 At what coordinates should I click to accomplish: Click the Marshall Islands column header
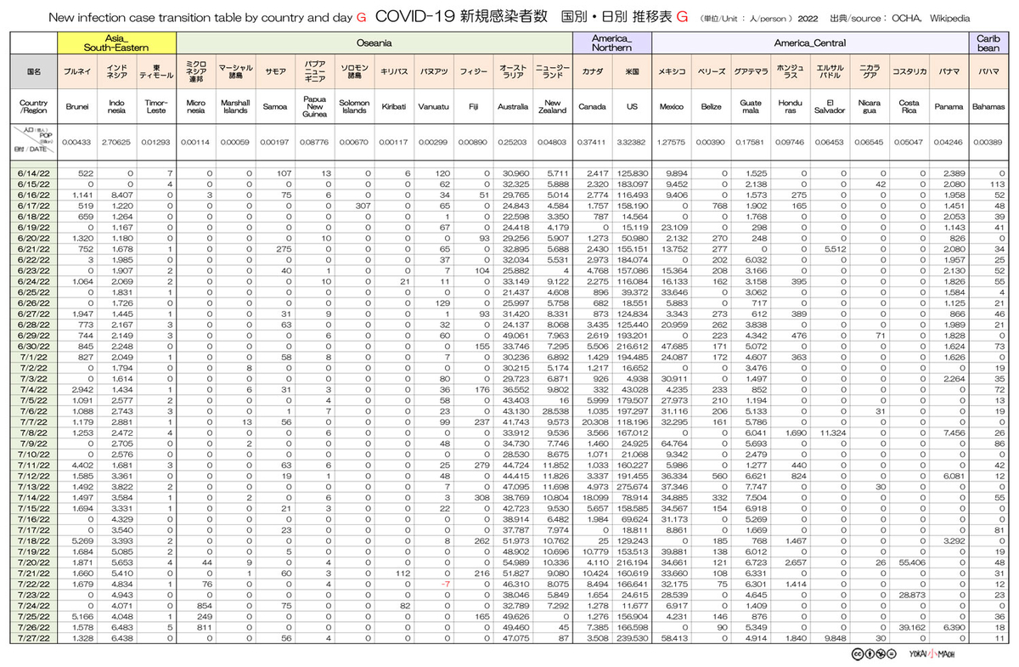tap(235, 108)
